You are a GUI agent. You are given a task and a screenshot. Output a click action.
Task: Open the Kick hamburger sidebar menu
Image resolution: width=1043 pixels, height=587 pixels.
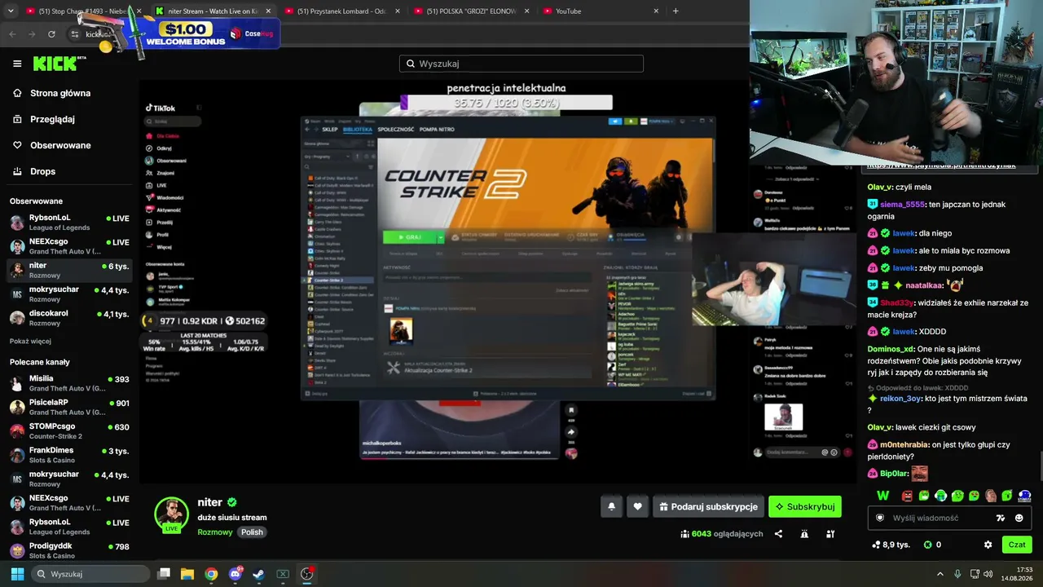pos(17,64)
